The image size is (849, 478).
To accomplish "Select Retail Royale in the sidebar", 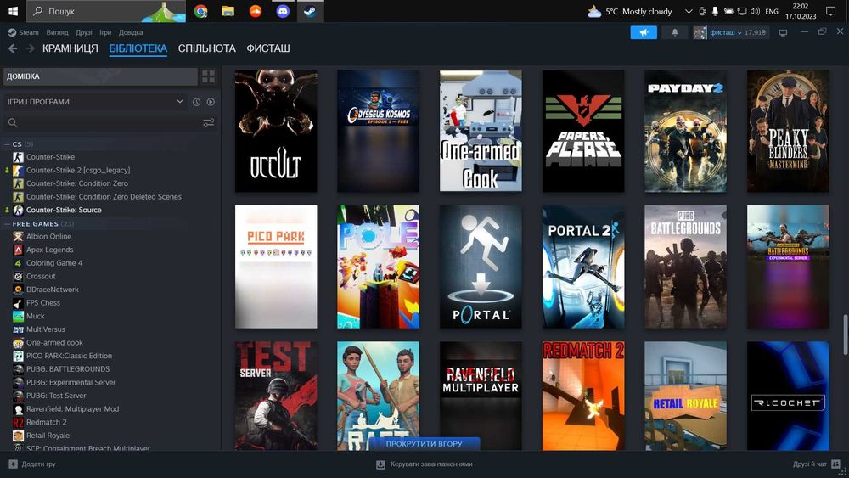I will 48,436.
